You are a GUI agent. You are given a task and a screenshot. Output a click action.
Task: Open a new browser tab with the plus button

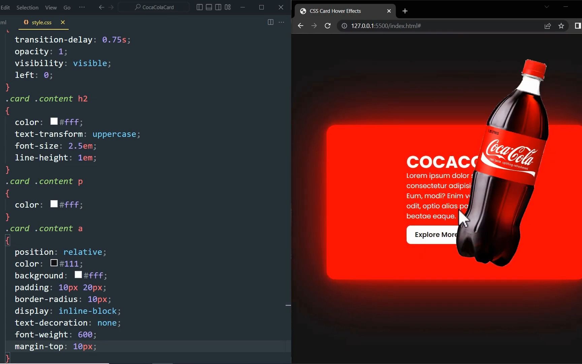[405, 11]
